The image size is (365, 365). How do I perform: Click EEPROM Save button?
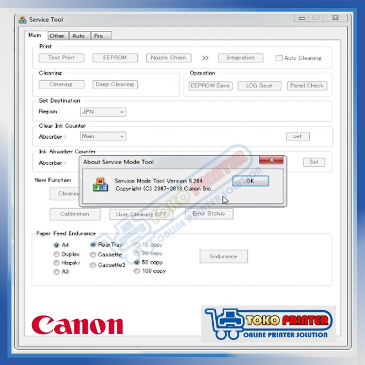(211, 86)
